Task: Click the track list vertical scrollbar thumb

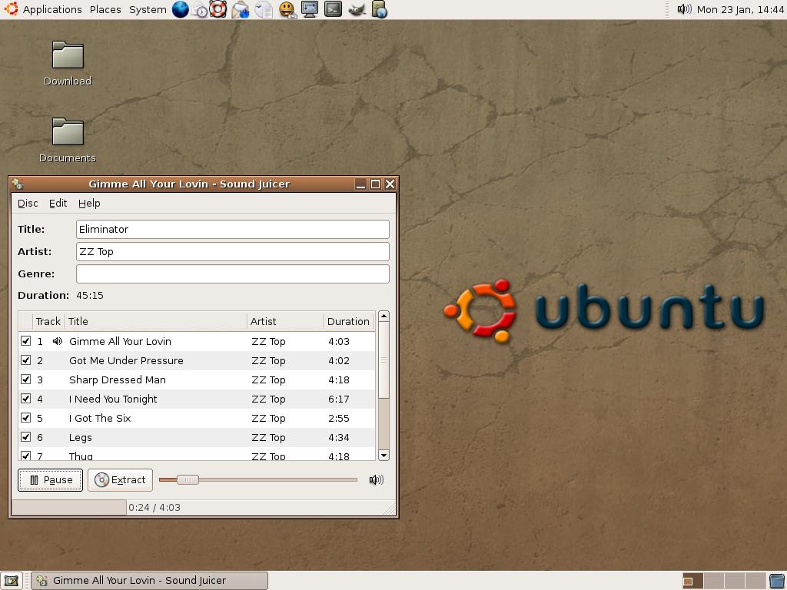Action: click(384, 360)
